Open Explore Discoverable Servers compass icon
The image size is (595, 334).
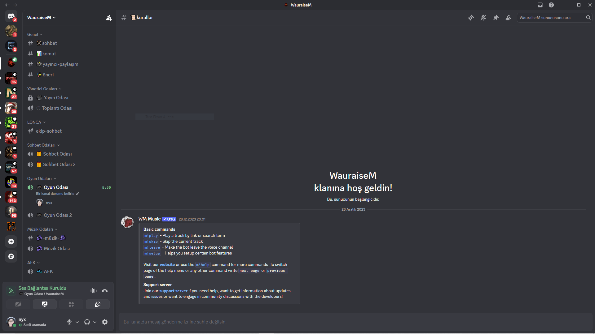pos(11,256)
